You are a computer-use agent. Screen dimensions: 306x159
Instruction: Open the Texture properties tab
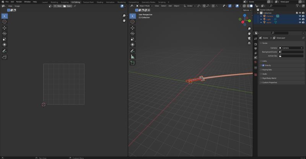point(256,75)
